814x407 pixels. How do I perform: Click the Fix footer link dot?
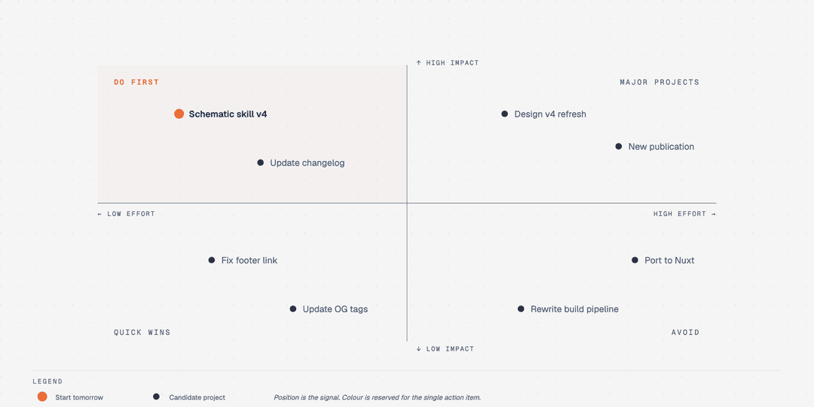212,260
